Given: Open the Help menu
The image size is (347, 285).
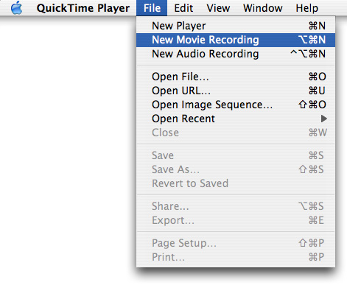Looking at the screenshot, I should (307, 8).
